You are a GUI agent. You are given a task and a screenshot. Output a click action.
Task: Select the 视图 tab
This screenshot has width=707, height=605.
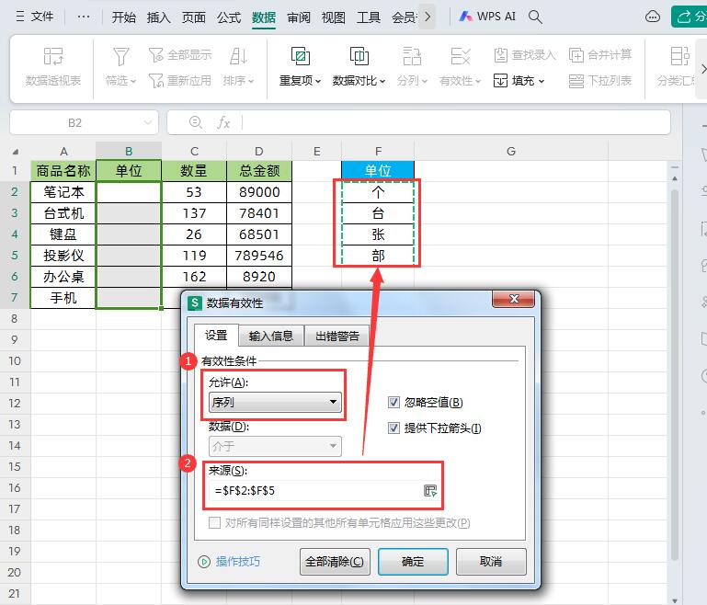[333, 17]
